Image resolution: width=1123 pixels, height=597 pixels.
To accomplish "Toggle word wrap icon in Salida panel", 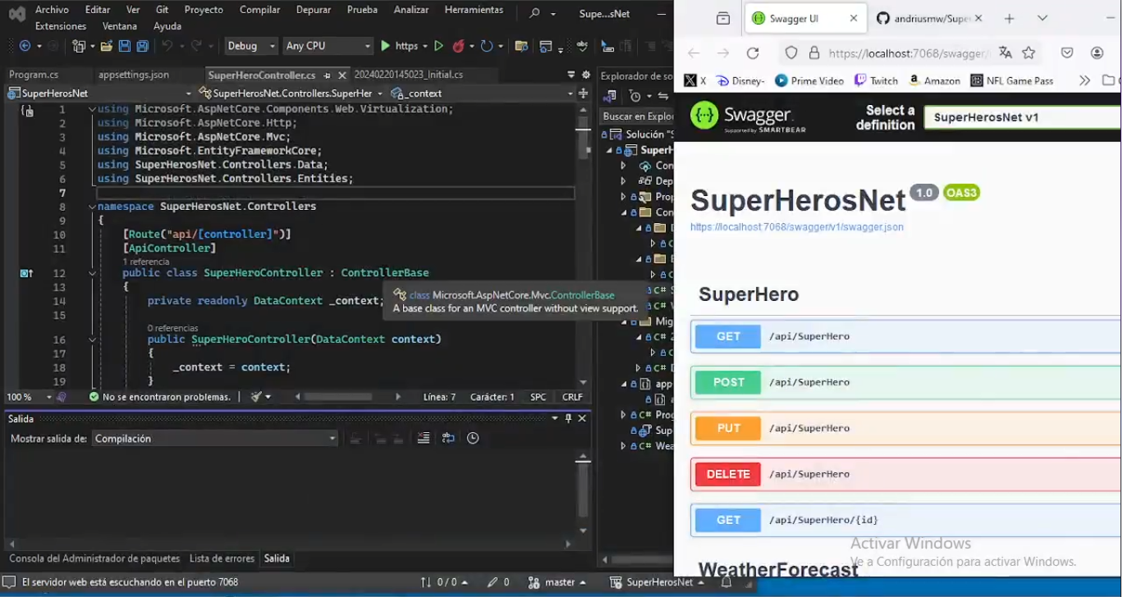I will click(448, 439).
